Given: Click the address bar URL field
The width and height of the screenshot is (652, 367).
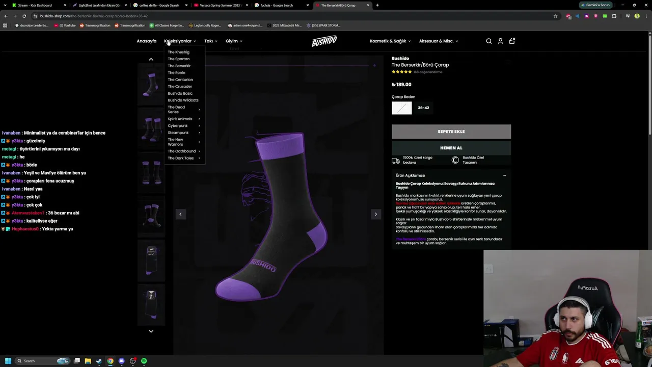Looking at the screenshot, I should (290, 16).
